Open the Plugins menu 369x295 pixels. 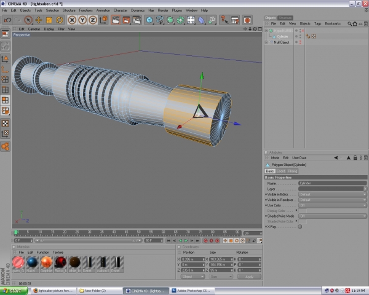coord(177,10)
